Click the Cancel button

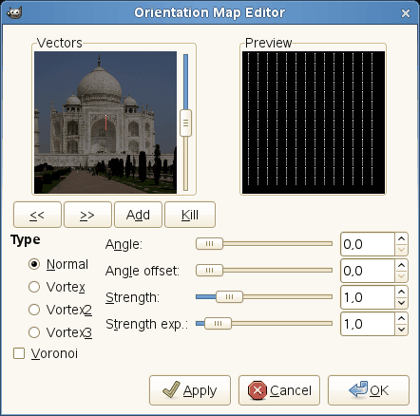click(x=279, y=390)
